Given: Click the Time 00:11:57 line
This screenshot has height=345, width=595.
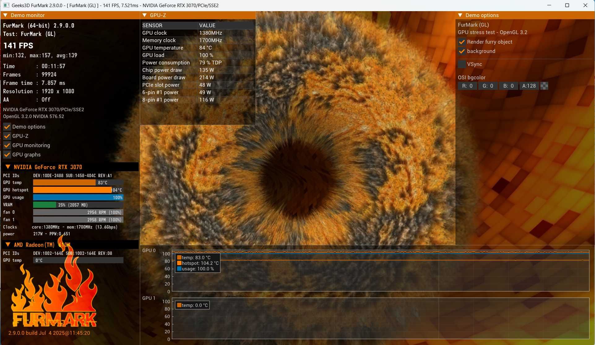Looking at the screenshot, I should click(x=34, y=66).
